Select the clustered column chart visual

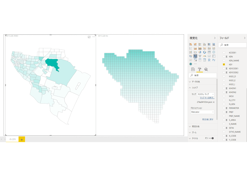[204, 44]
